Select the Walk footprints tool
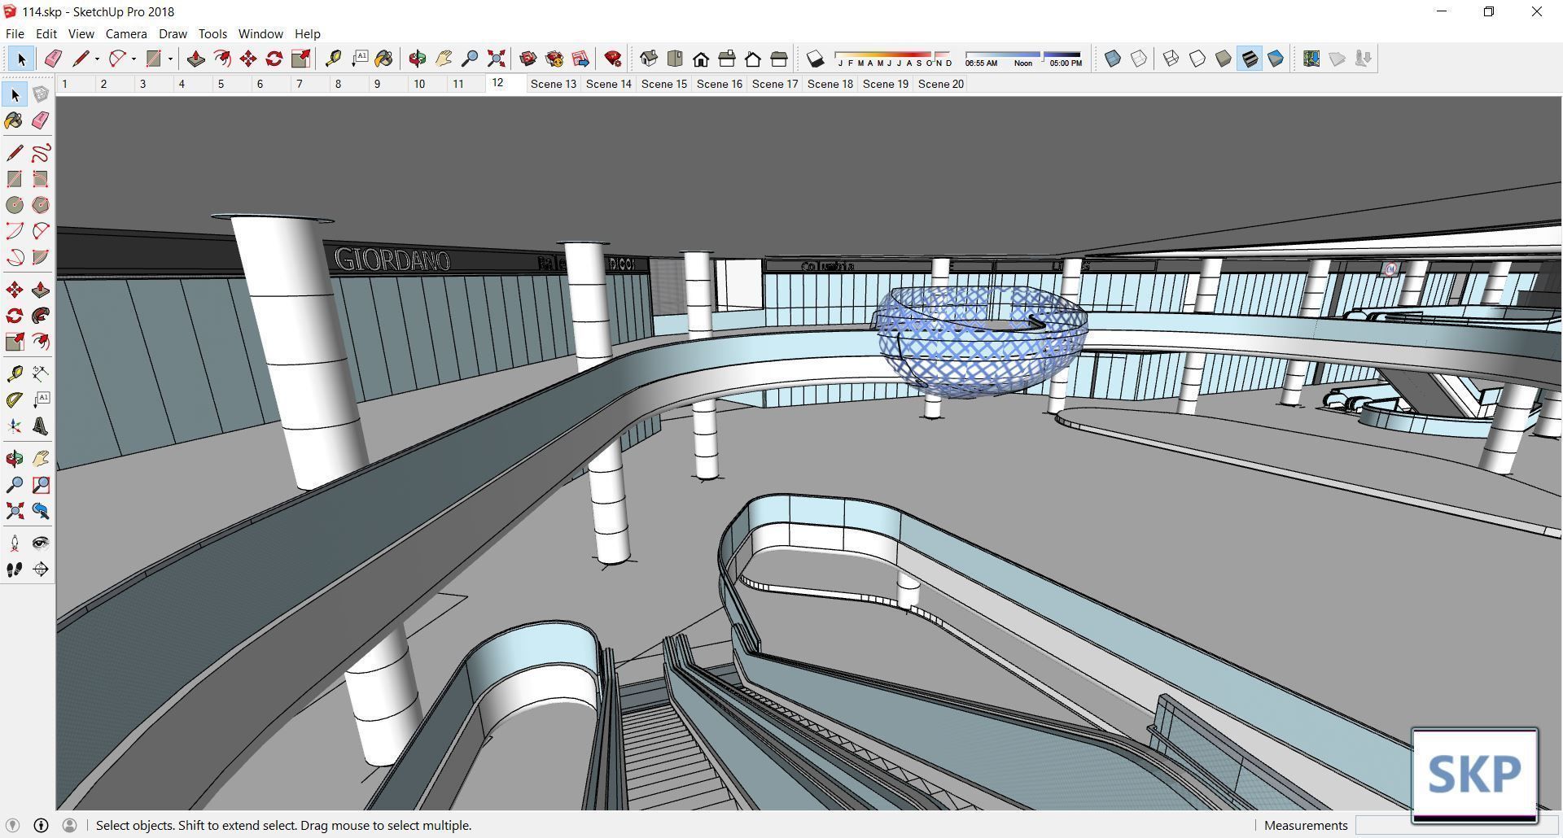This screenshot has height=838, width=1563. tap(15, 570)
